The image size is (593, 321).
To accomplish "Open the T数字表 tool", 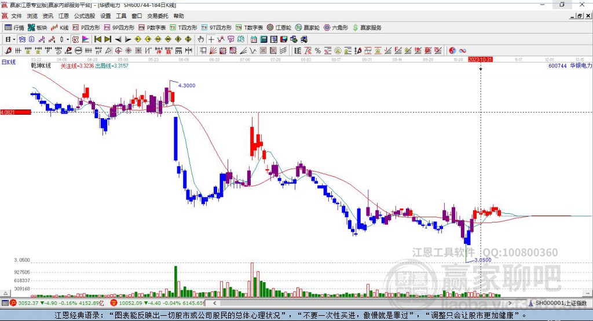I will 249,28.
